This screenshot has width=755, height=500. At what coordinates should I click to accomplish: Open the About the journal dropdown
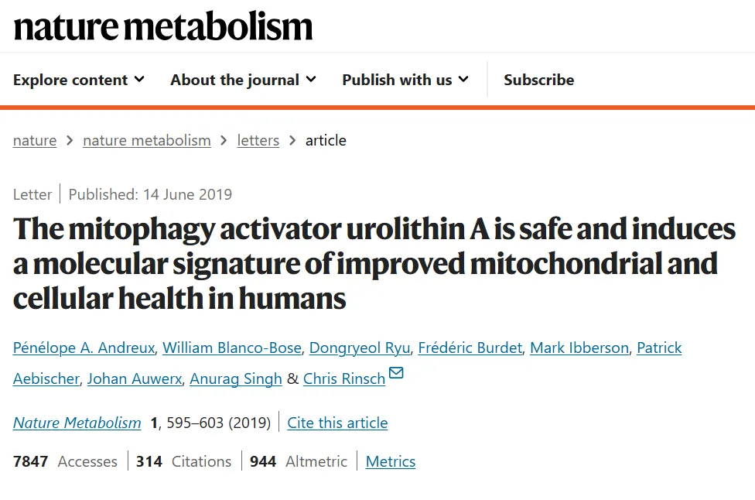pos(243,80)
